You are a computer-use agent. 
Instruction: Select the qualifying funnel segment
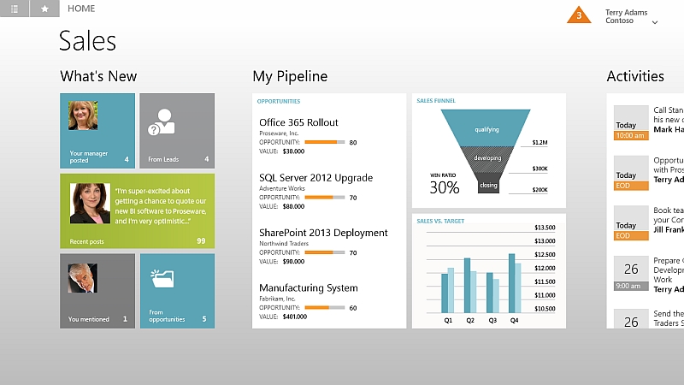(486, 127)
